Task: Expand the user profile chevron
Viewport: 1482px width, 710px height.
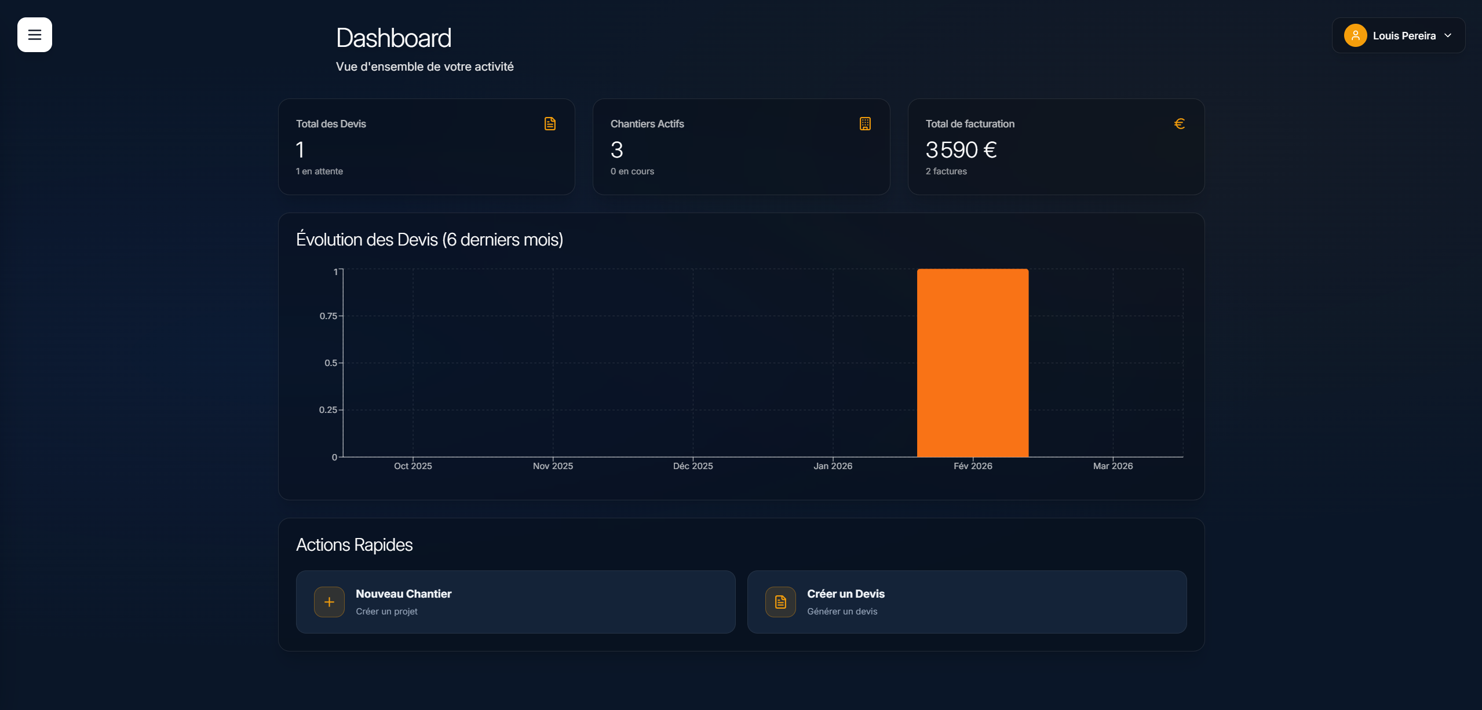Action: pyautogui.click(x=1447, y=35)
